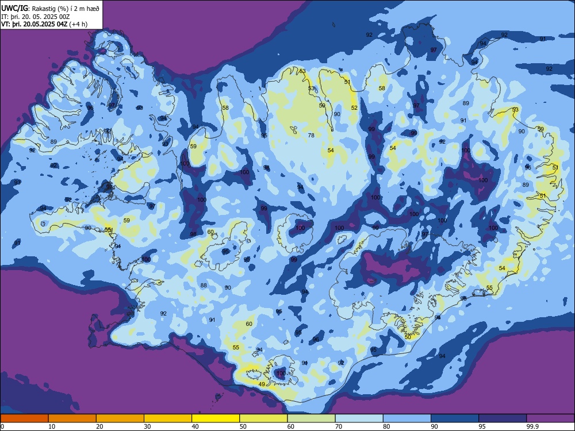Select the legend scale label '20'
Viewport: 575px width, 431px height.
coord(99,426)
